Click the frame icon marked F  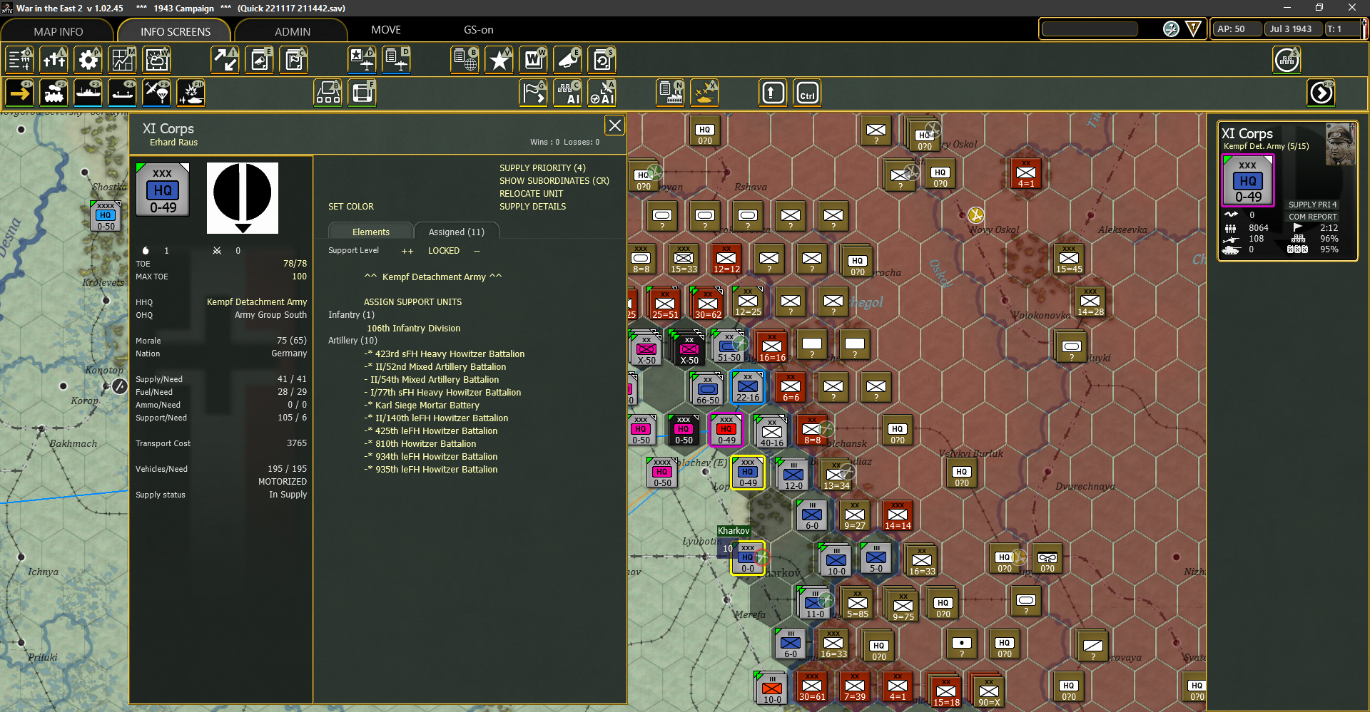point(362,93)
